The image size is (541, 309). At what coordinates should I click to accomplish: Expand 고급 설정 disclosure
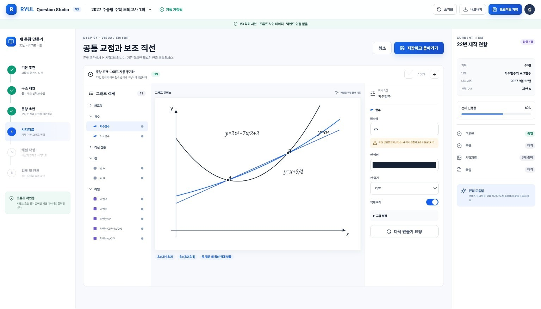pos(404,216)
